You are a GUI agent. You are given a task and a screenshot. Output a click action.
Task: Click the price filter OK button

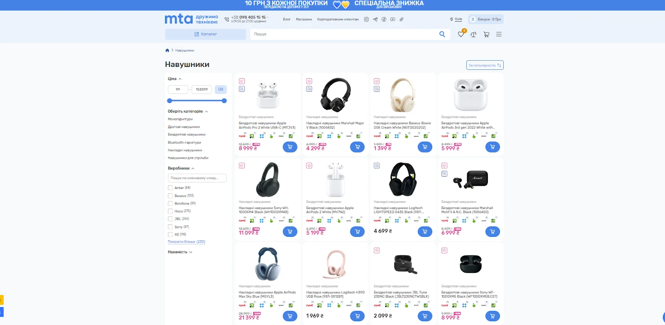point(221,89)
